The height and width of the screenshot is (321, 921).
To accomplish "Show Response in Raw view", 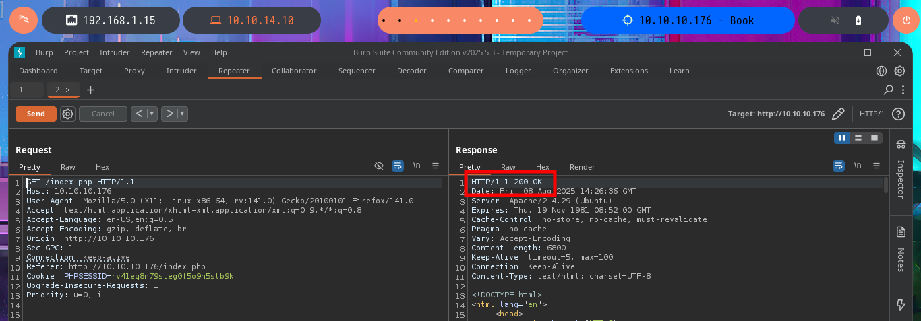I will point(508,167).
